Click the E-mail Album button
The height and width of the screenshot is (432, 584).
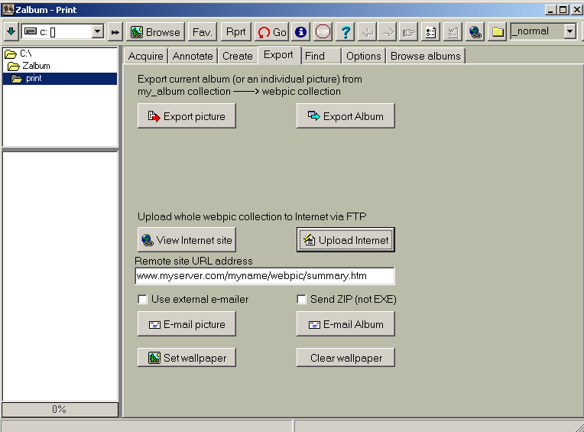click(346, 324)
